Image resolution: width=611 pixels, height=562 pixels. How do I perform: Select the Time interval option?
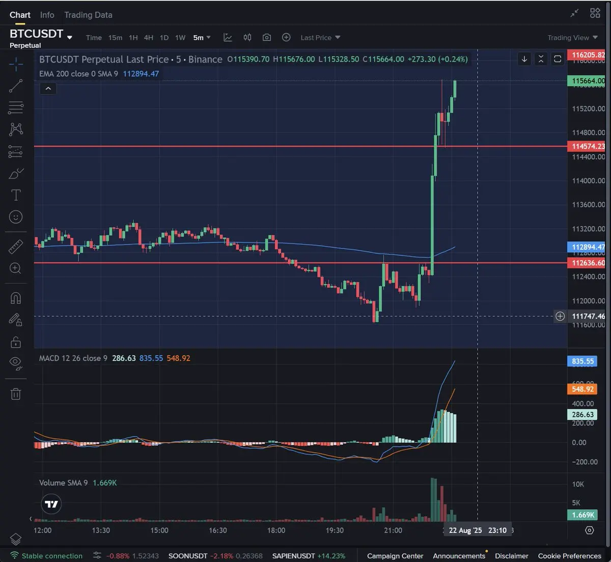[x=94, y=38]
